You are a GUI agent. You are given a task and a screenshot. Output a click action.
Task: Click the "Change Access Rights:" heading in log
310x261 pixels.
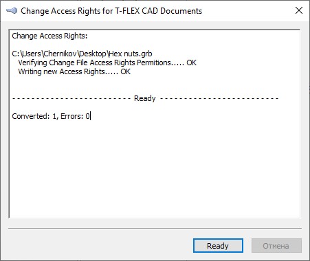pyautogui.click(x=49, y=36)
